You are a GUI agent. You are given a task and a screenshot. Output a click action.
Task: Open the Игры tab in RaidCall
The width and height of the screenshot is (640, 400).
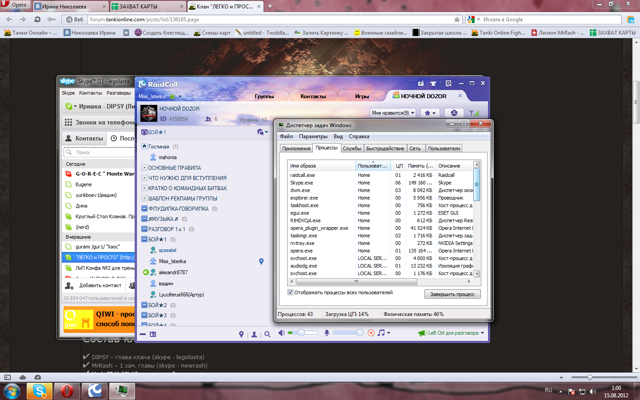click(362, 96)
